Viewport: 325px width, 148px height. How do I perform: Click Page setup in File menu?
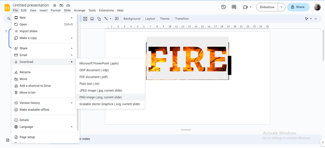[x=44, y=137]
